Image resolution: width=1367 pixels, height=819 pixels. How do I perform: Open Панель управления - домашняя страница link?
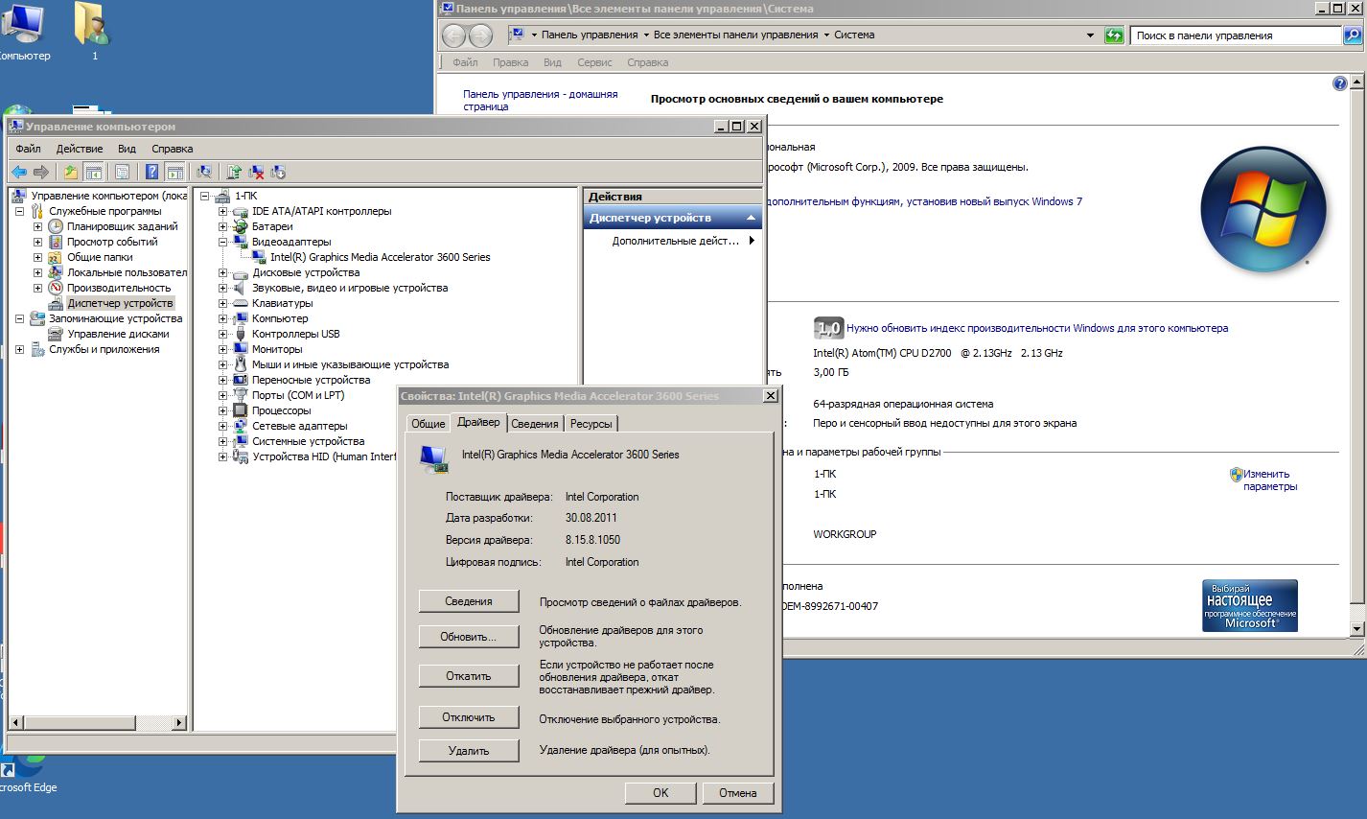[x=541, y=101]
